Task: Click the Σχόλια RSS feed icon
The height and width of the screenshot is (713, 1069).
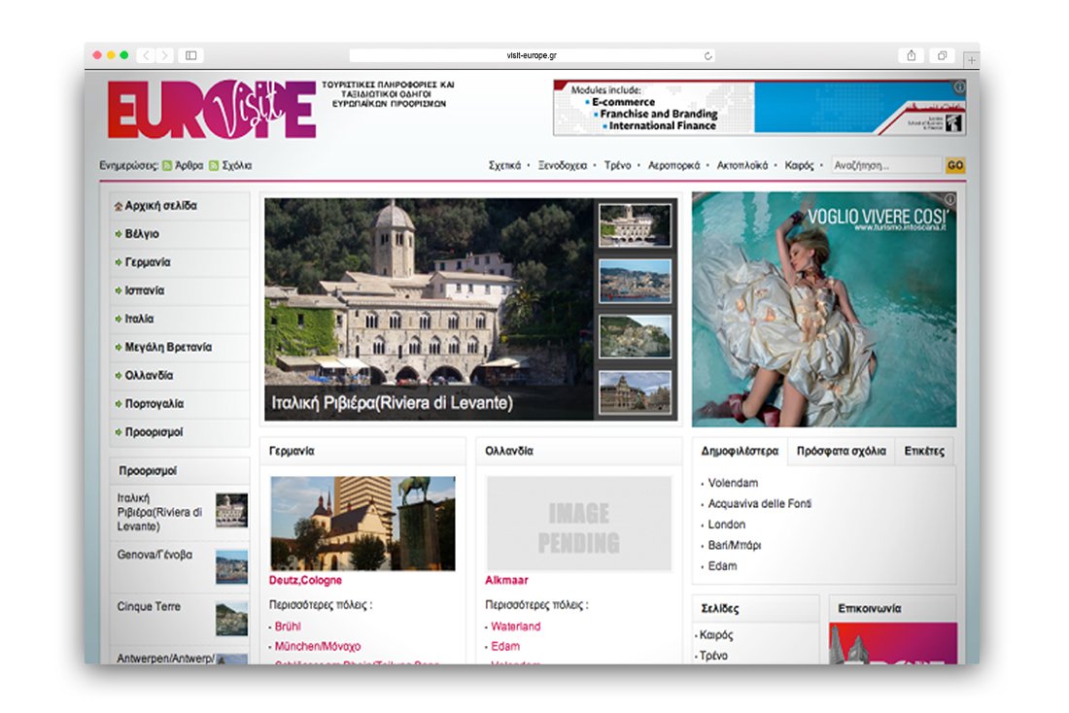Action: [x=214, y=165]
